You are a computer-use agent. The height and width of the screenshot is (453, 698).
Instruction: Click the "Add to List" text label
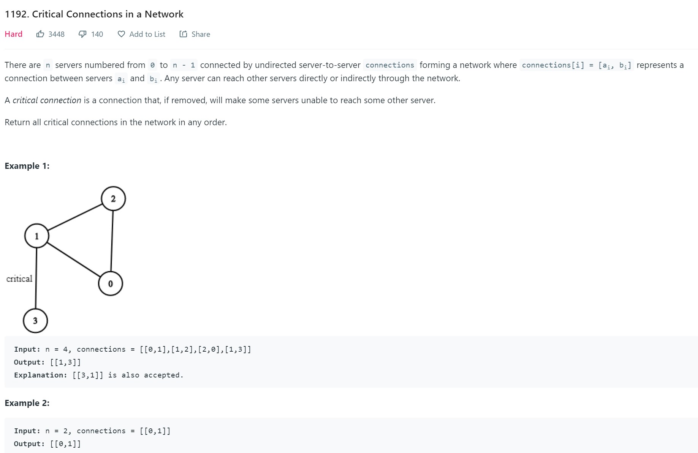click(x=147, y=34)
